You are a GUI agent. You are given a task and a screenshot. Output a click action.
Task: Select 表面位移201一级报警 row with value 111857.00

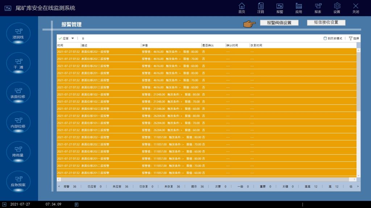click(207, 159)
